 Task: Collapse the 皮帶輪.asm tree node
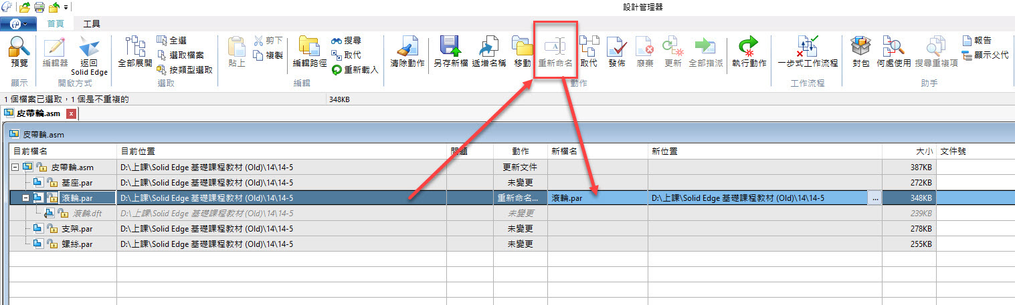(x=15, y=166)
